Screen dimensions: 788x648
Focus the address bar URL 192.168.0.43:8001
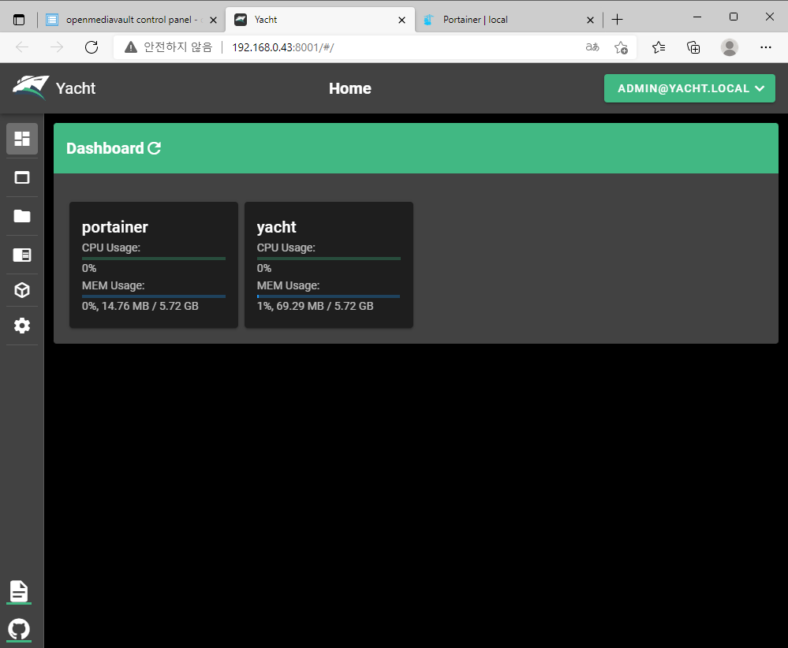pos(283,47)
